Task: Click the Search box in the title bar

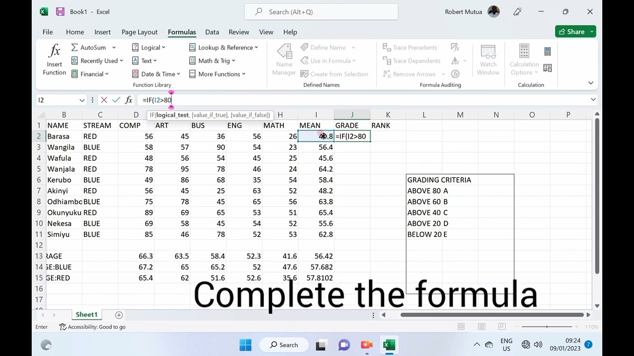Action: 321,12
